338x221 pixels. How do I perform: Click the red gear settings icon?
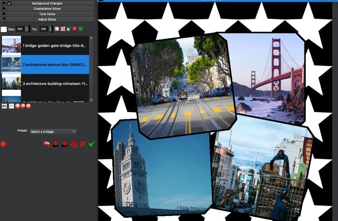pyautogui.click(x=3, y=144)
